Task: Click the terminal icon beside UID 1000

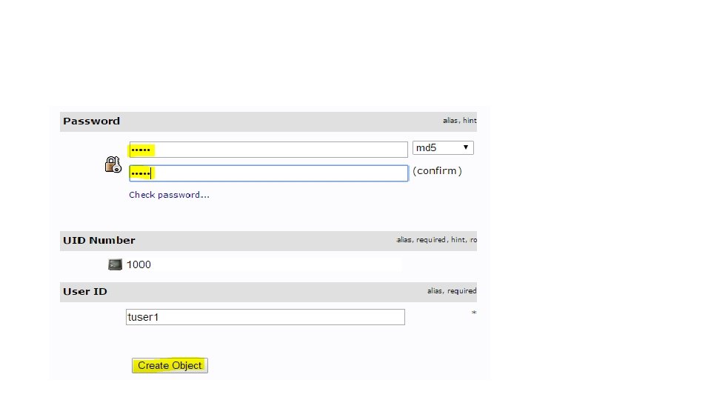Action: (x=116, y=264)
